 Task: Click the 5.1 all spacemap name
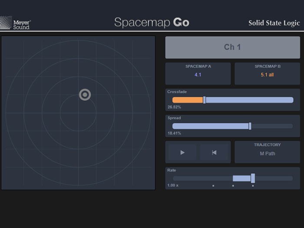click(x=267, y=75)
